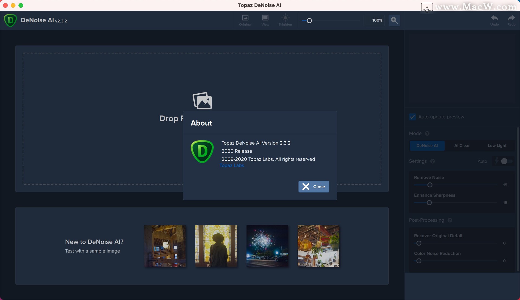Select the DeNoise AI mode tab
This screenshot has width=520, height=300.
click(427, 146)
